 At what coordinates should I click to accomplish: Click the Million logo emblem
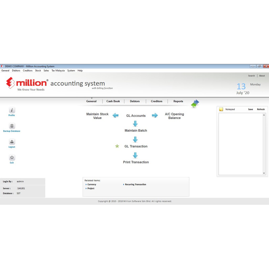[x=11, y=82]
